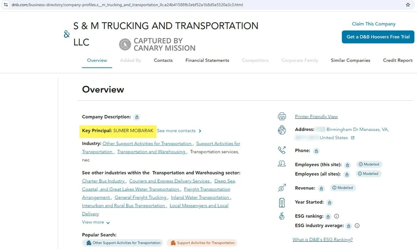Click lock icon beside ESG industry average
This screenshot has height=249, width=417.
coord(348,226)
